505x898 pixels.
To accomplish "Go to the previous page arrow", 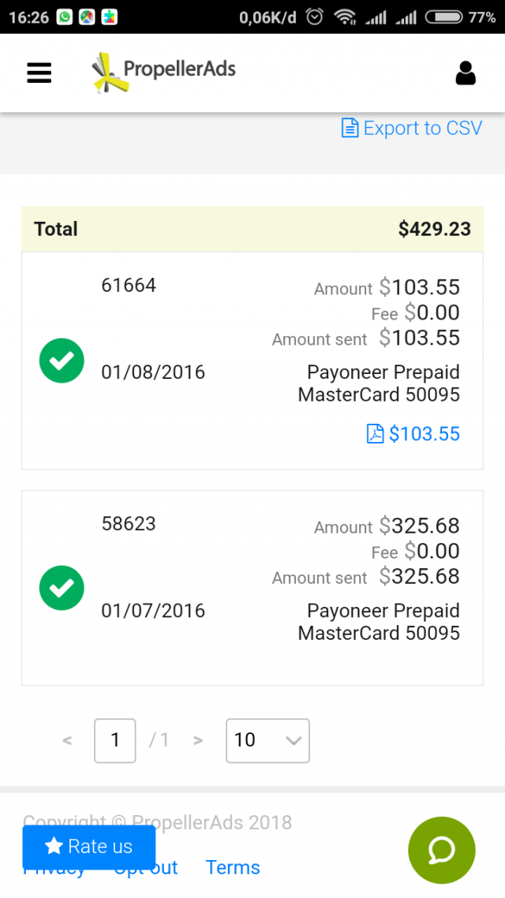I will (67, 740).
